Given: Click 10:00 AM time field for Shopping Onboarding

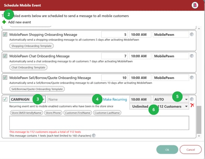Looking at the screenshot, I should coord(140,35).
